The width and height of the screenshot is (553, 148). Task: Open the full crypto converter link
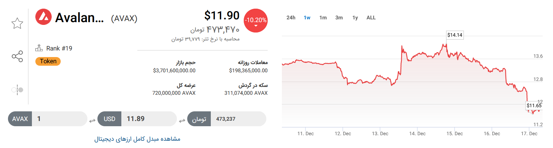coord(137,139)
